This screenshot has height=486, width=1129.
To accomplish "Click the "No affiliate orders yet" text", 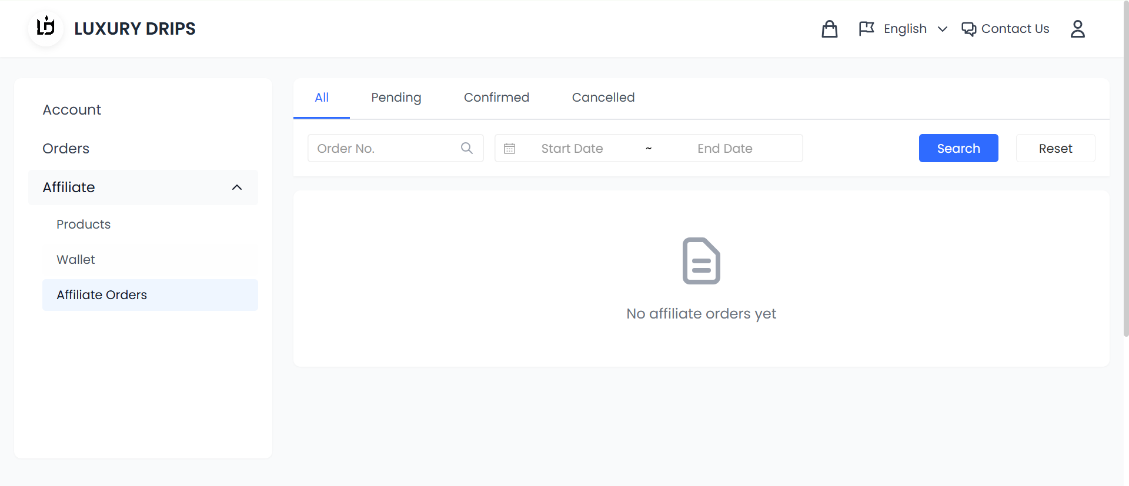I will pyautogui.click(x=702, y=314).
